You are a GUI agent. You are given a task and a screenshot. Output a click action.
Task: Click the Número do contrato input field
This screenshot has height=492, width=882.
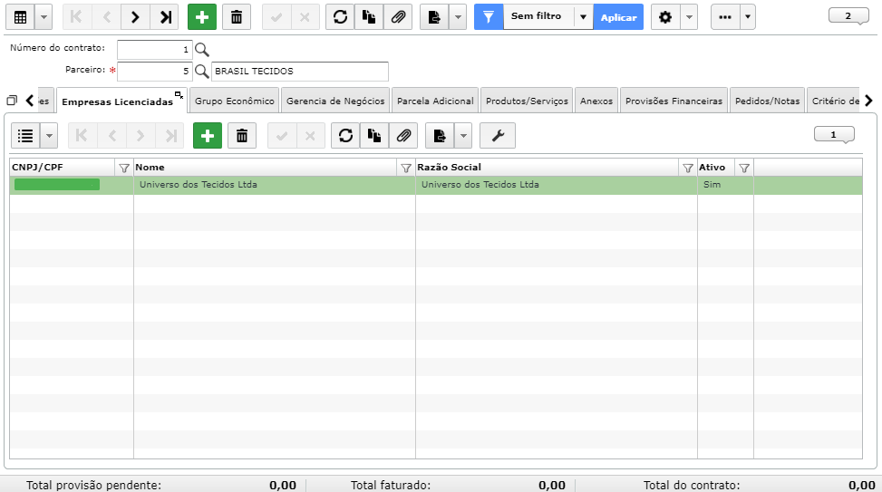click(155, 50)
